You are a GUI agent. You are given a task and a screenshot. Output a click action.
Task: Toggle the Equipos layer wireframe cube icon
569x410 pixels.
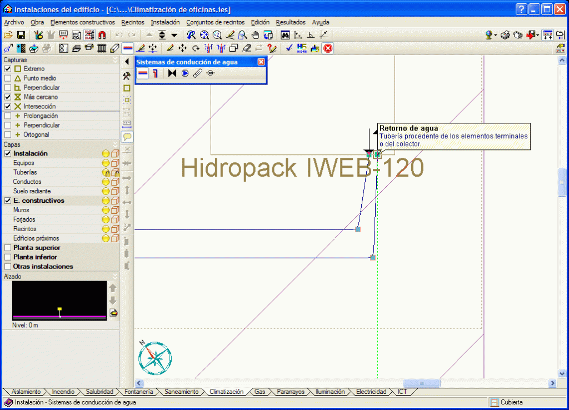coord(114,163)
